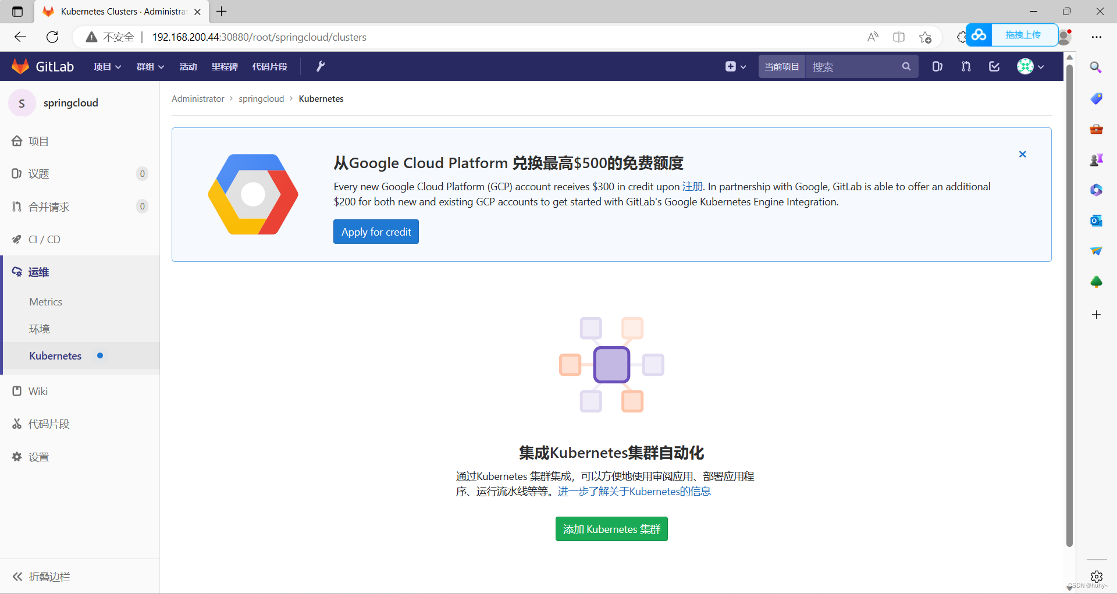Reload the page with refresh icon
Image resolution: width=1117 pixels, height=594 pixels.
(52, 37)
